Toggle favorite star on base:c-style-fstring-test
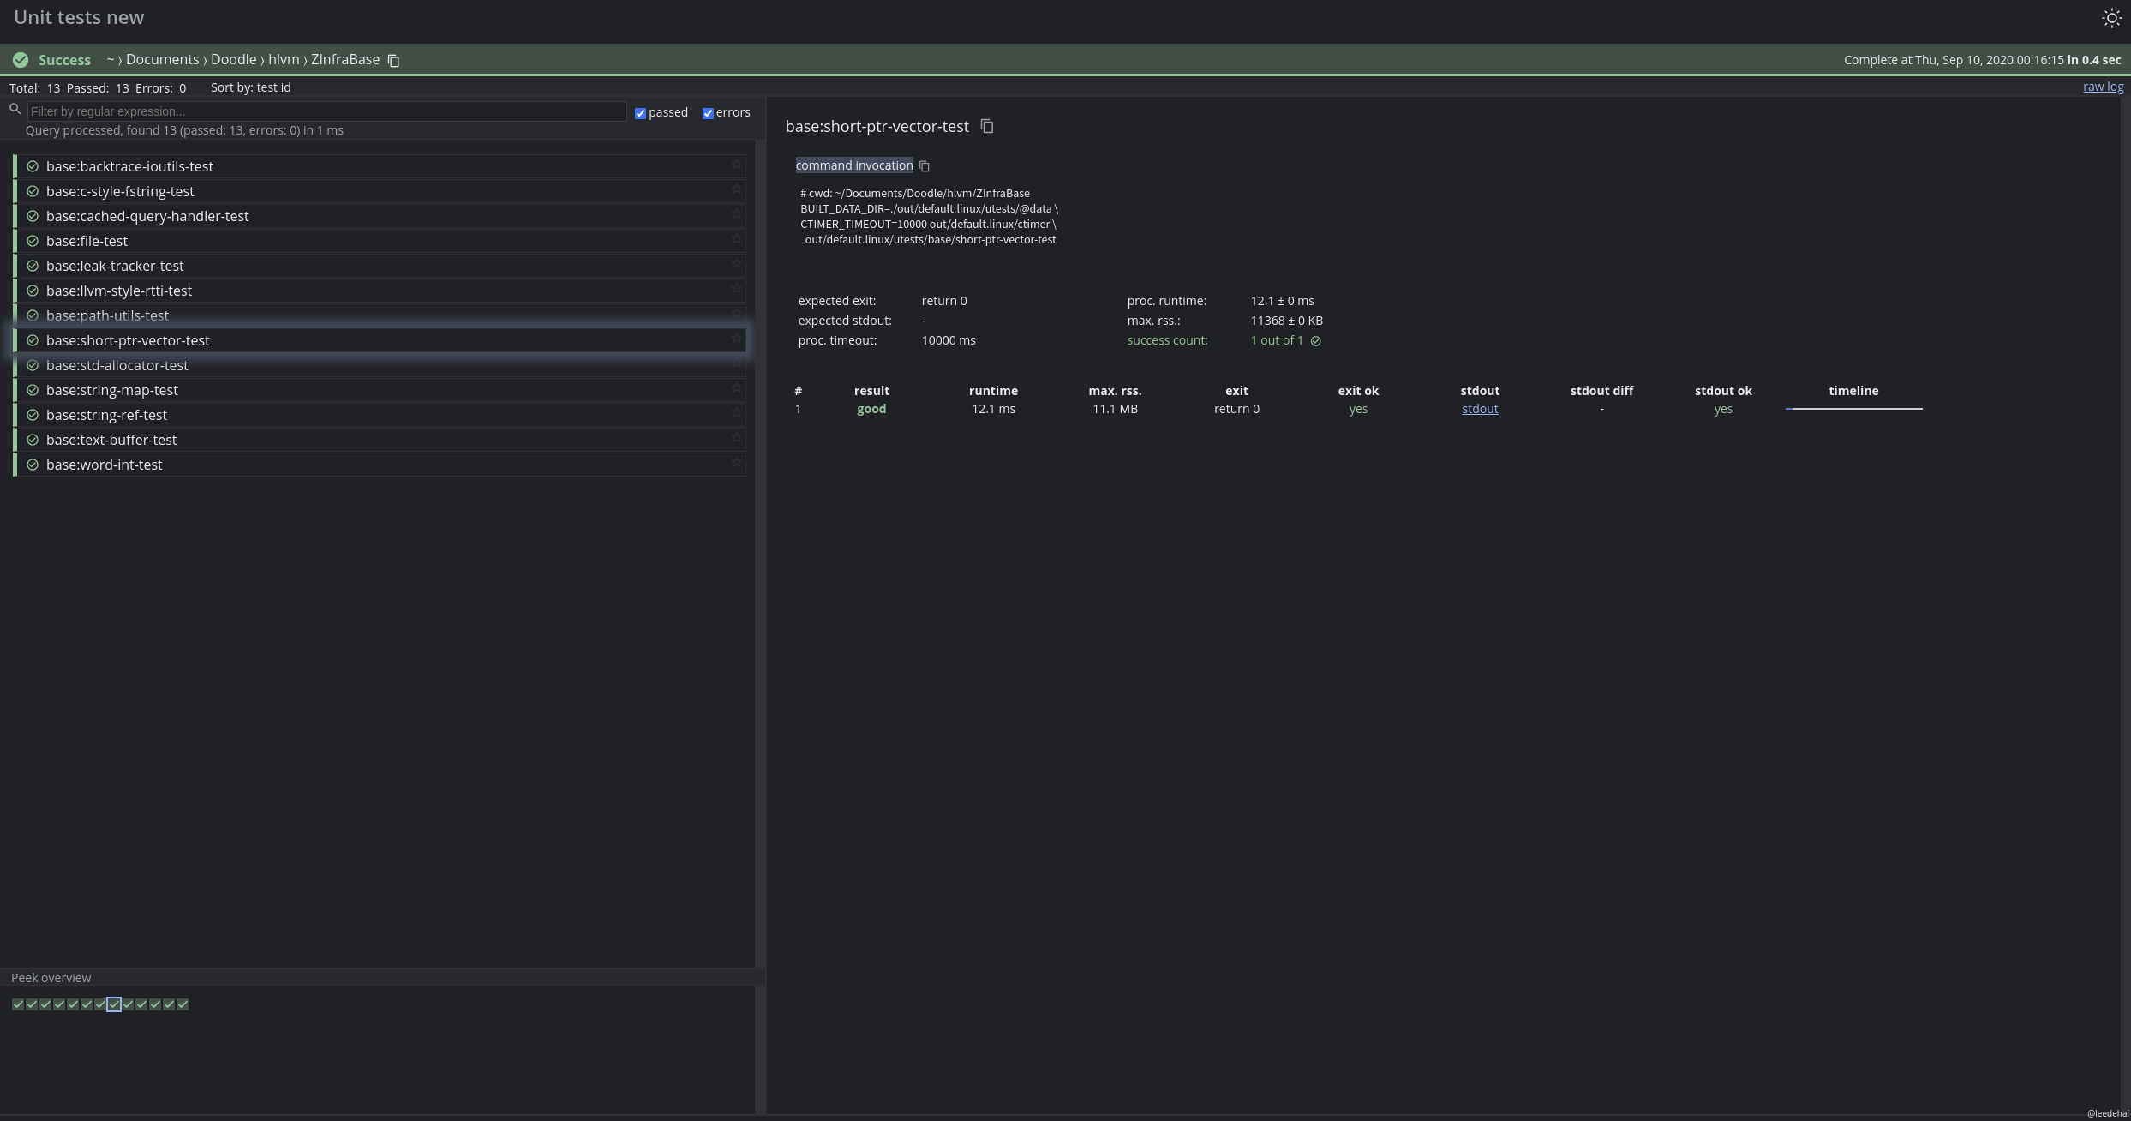 coord(736,189)
